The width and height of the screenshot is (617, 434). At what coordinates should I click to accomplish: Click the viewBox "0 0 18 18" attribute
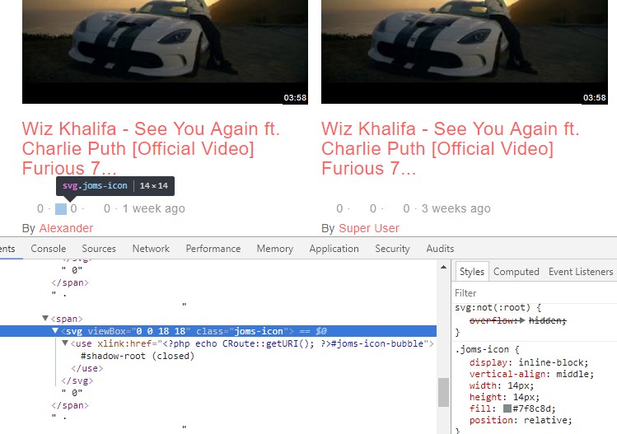[139, 331]
